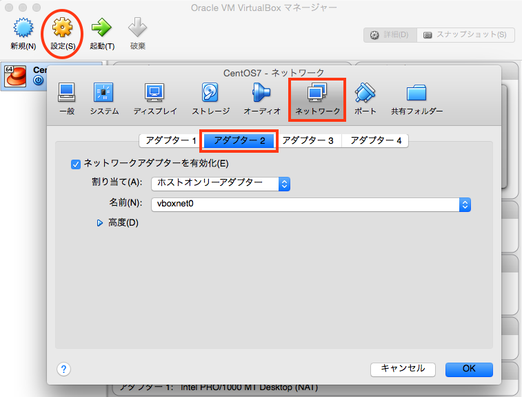This screenshot has width=522, height=397.
Task: Click the 新規(N) new VM icon
Action: 23,28
